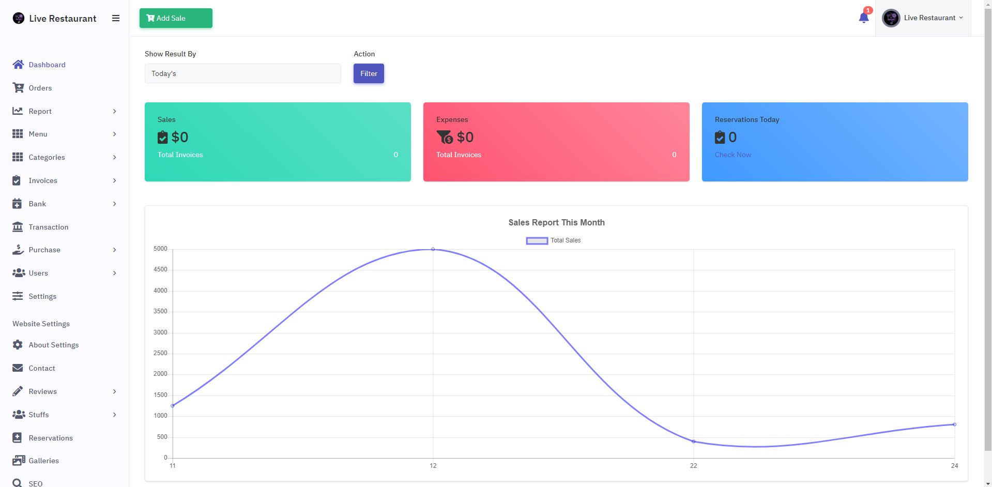The image size is (992, 487).
Task: Expand the Invoices submenu chevron
Action: click(x=114, y=180)
